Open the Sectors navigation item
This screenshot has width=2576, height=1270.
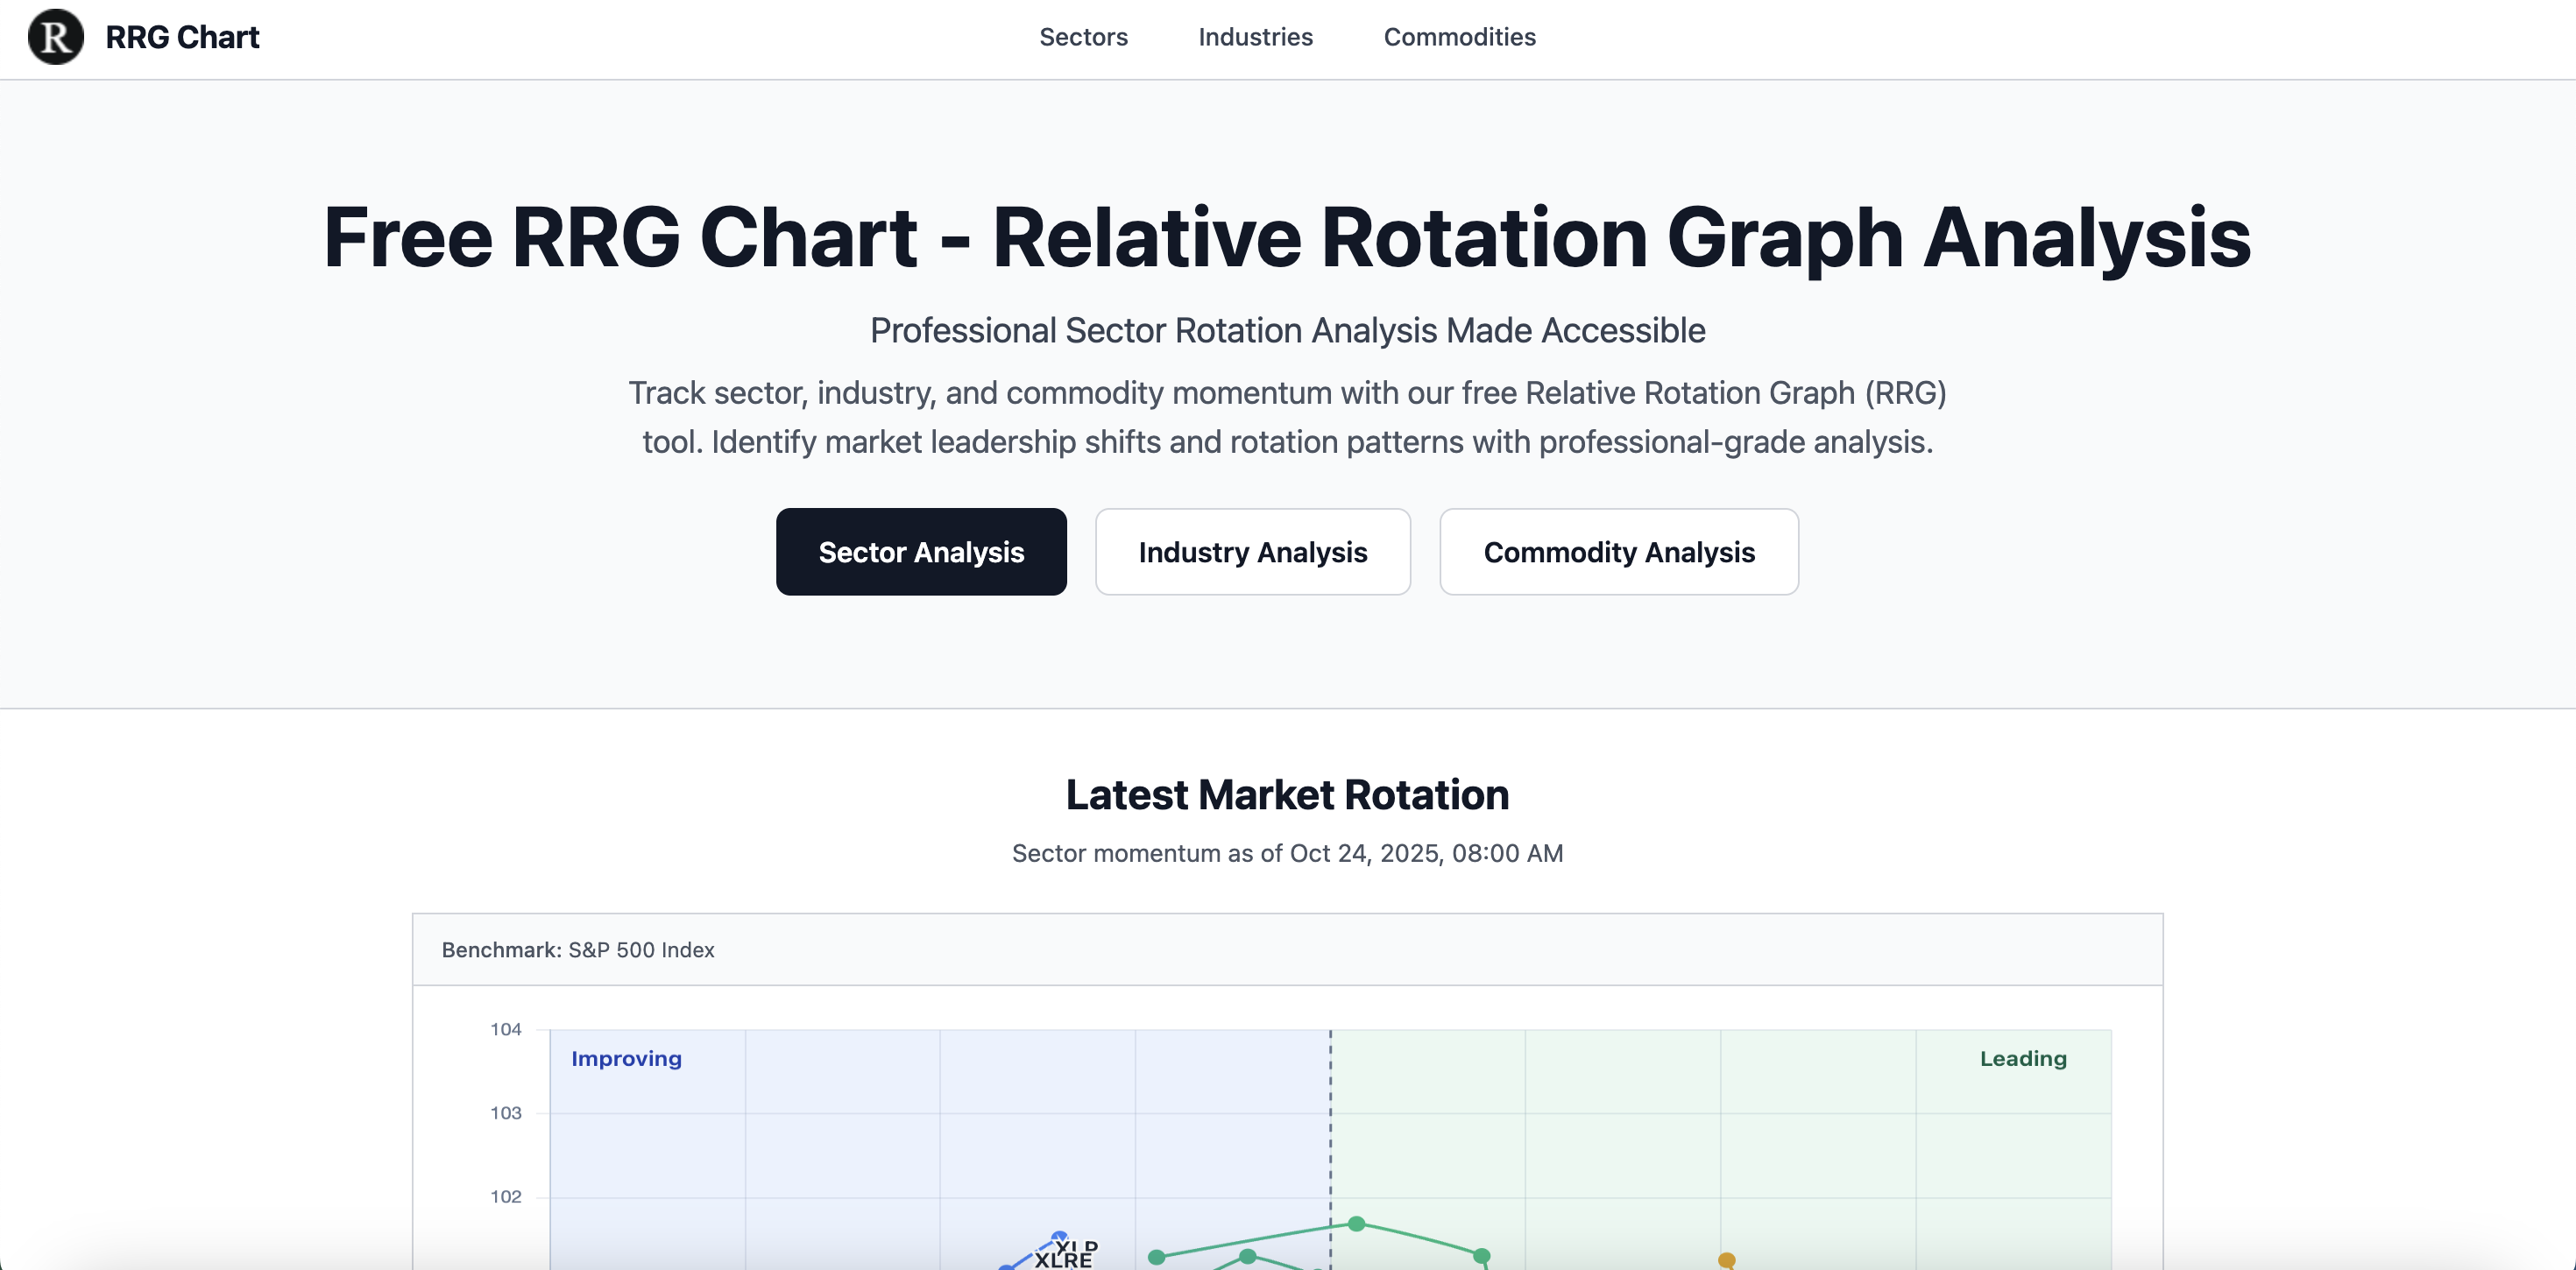click(x=1083, y=37)
